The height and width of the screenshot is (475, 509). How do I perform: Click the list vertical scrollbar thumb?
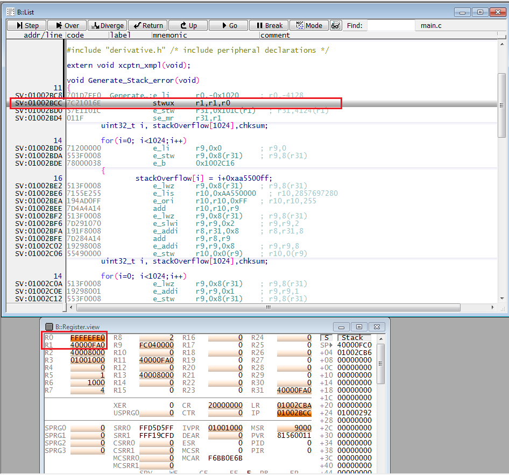[502, 105]
